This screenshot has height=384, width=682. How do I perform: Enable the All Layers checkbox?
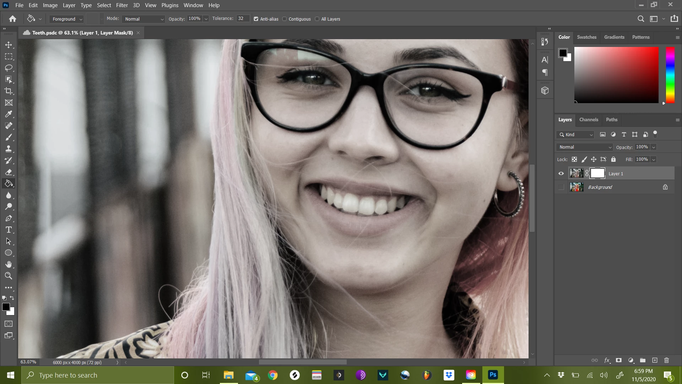tap(317, 19)
